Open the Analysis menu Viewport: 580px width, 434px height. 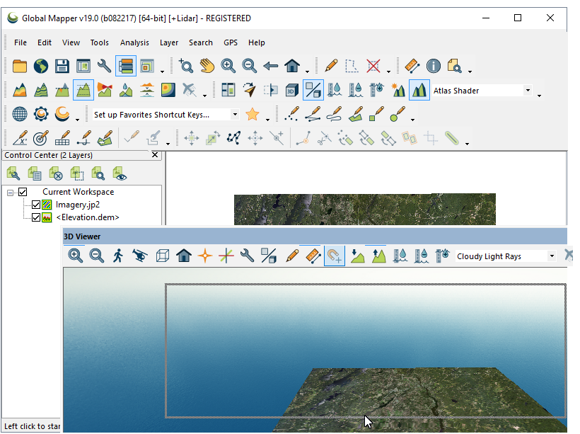click(x=134, y=42)
